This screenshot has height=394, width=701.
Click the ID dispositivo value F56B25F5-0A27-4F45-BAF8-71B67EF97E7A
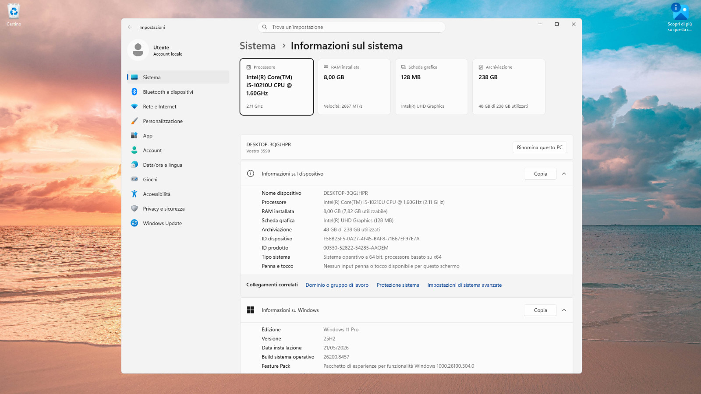coord(372,239)
